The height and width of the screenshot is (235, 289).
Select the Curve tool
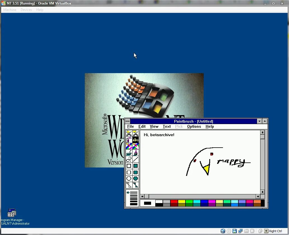click(129, 159)
